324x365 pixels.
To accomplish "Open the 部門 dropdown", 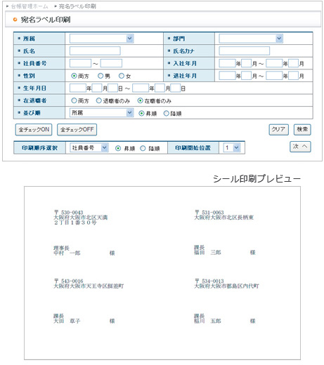I will (x=251, y=39).
